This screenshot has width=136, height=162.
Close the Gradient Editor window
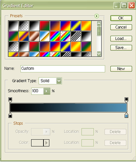tap(132, 5)
